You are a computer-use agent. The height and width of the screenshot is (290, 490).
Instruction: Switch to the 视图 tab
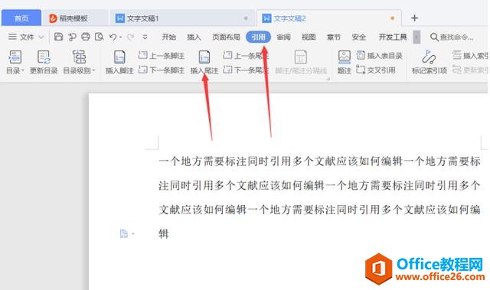pos(309,37)
